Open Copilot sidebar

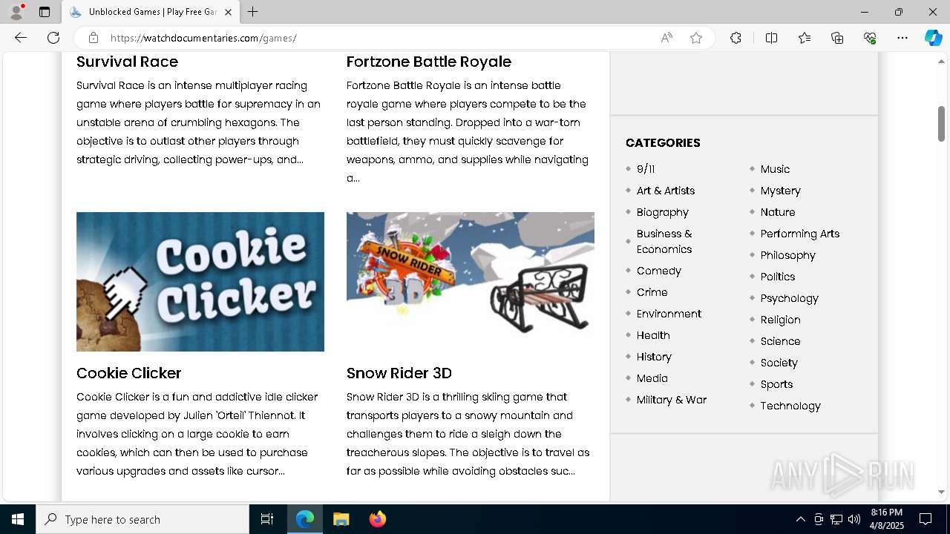[x=933, y=38]
